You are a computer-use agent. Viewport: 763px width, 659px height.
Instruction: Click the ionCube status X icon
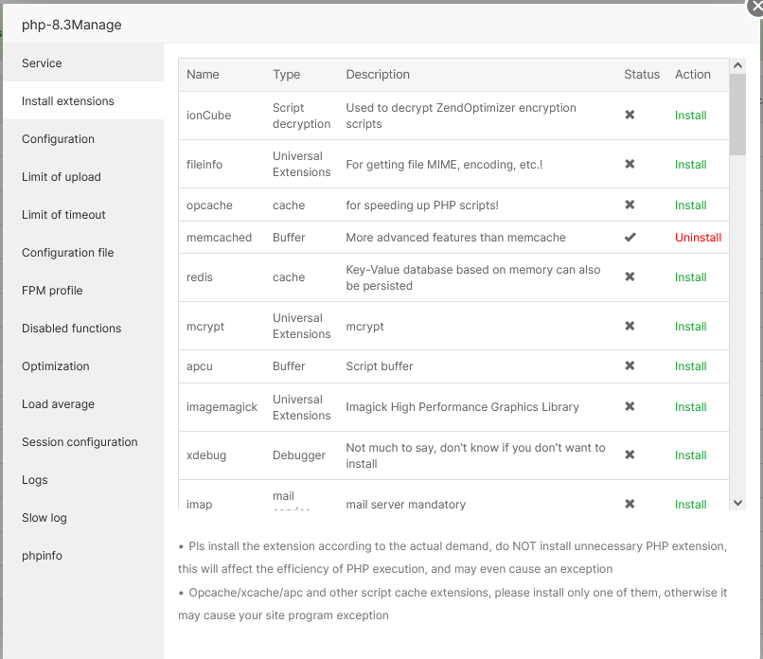coord(630,116)
